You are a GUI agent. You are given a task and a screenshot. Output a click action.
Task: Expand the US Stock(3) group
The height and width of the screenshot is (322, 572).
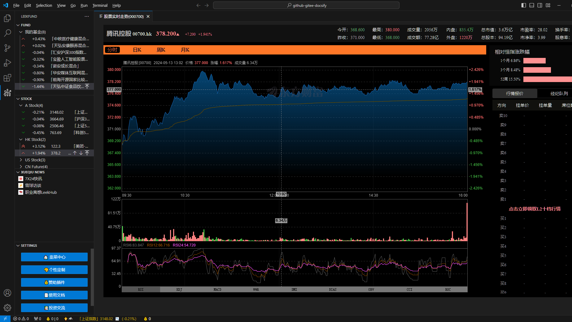tap(21, 160)
